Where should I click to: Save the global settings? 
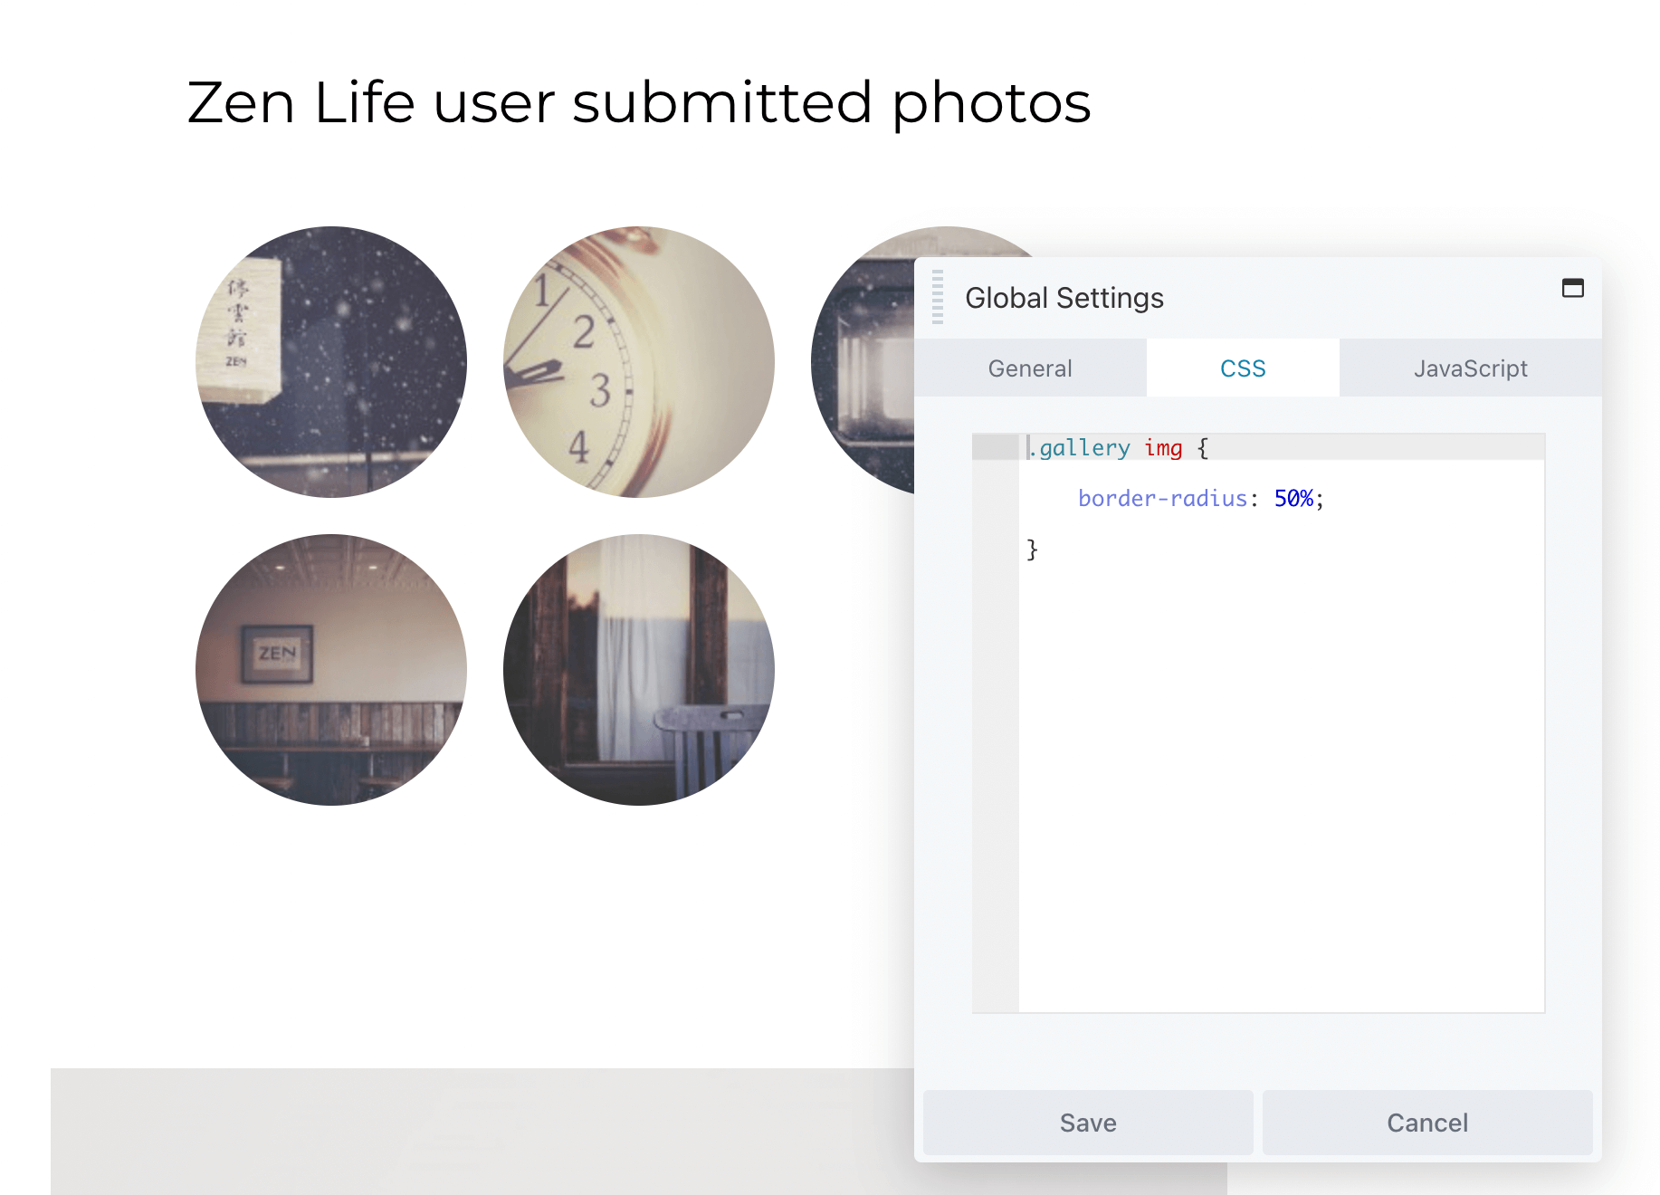coord(1087,1123)
